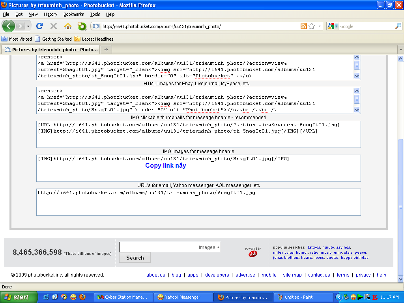Launch Internet Explorer from Quick Launch
Viewport: 404px width, 303px height.
point(46,297)
